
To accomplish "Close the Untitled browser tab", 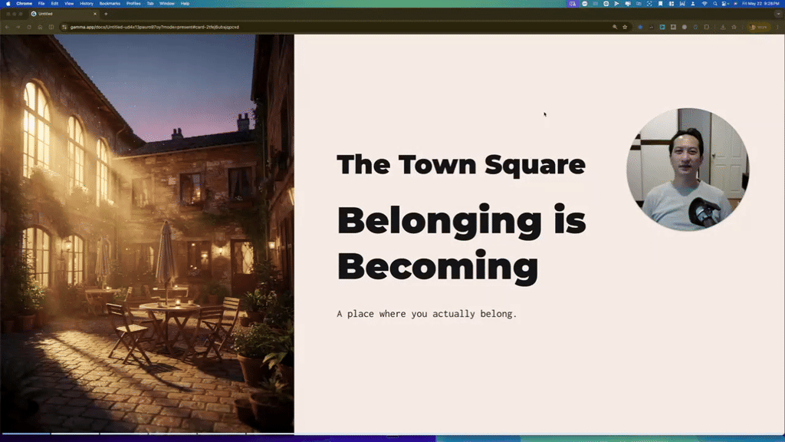I will tap(94, 14).
